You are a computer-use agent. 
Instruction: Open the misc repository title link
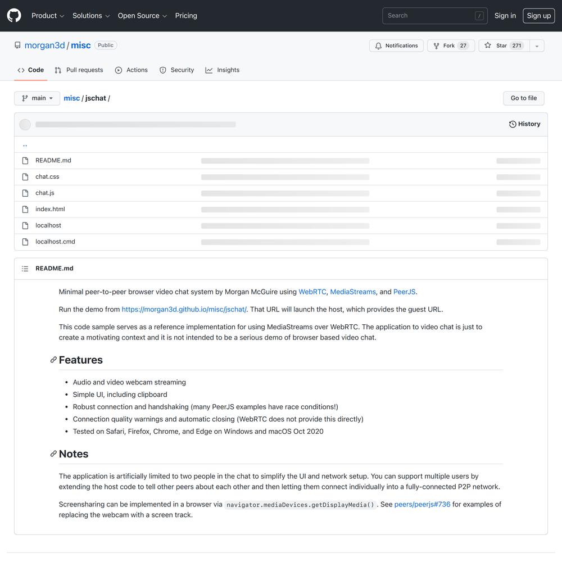point(80,45)
